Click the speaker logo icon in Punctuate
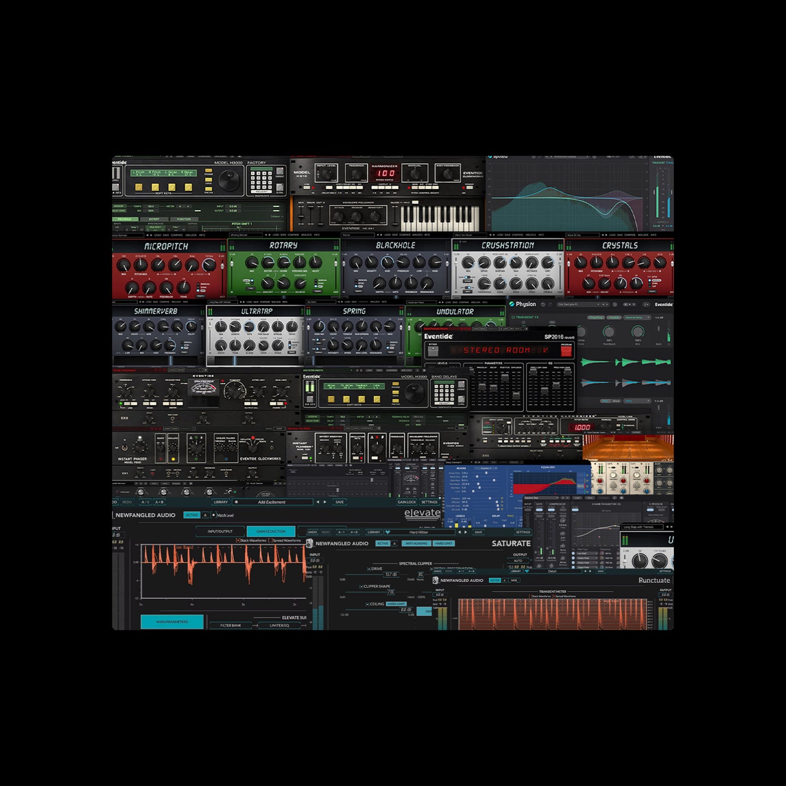 [435, 580]
